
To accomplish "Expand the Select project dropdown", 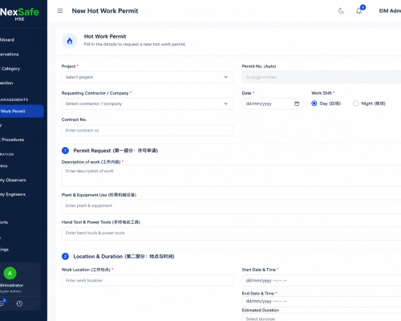I will coord(148,77).
